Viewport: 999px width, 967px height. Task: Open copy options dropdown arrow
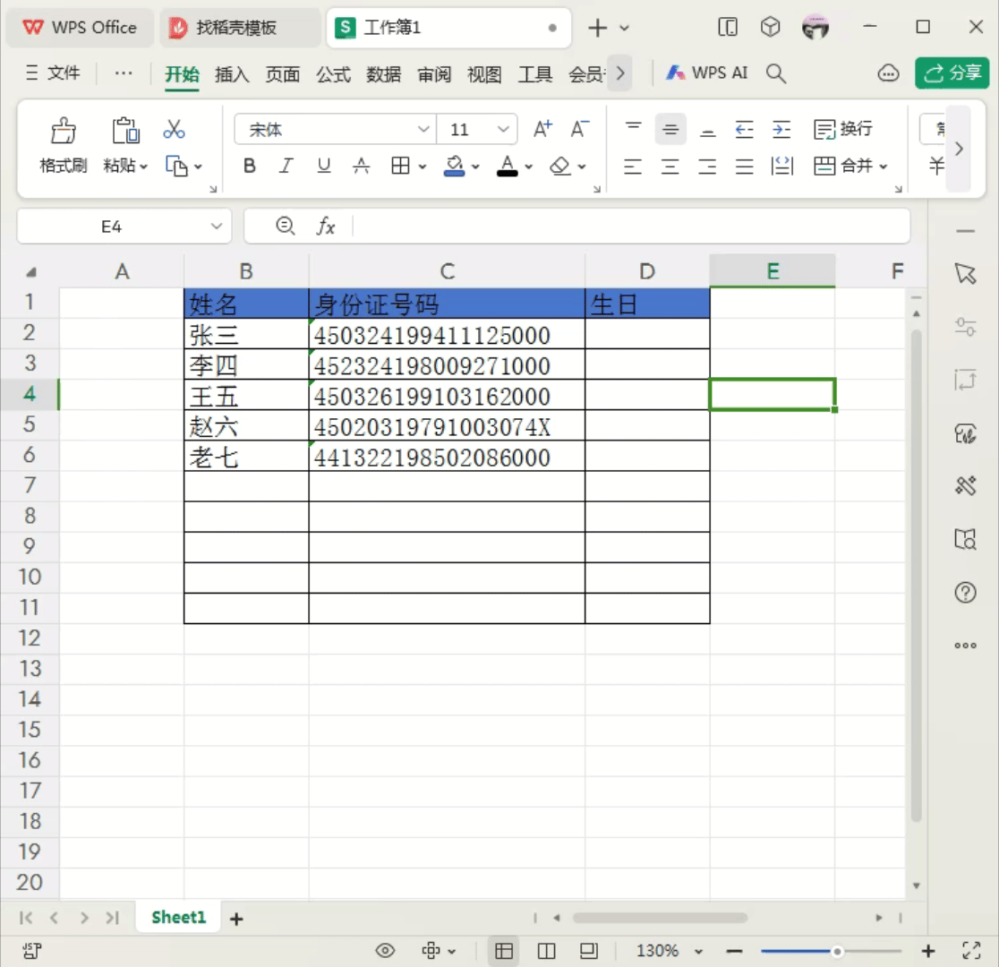point(198,167)
